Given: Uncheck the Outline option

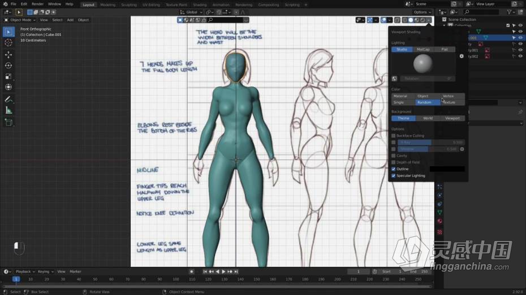Looking at the screenshot, I should [394, 169].
